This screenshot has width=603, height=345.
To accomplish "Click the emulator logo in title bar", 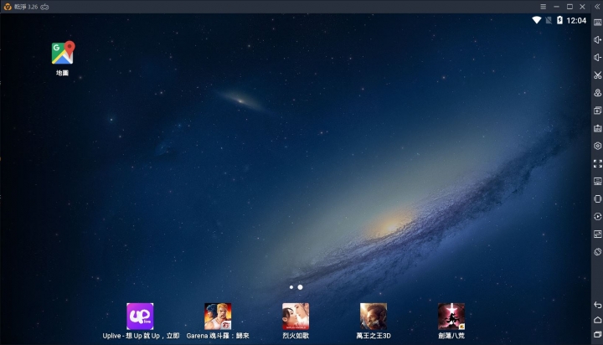I will 8,7.
